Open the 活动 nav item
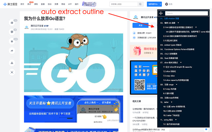 [x=49, y=4]
